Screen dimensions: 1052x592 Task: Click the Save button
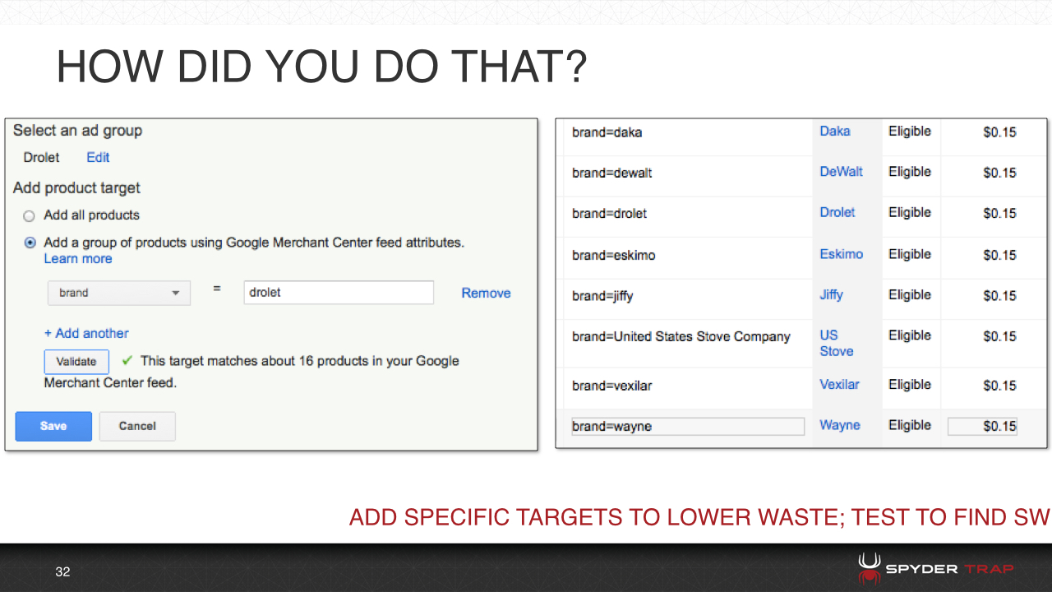53,426
